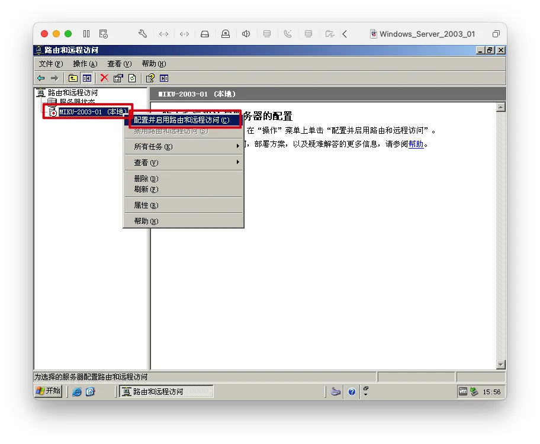Open the VM snapshots icon
The height and width of the screenshot is (444, 540).
pyautogui.click(x=103, y=34)
